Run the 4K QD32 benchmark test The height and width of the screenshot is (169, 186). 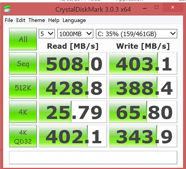tap(23, 136)
